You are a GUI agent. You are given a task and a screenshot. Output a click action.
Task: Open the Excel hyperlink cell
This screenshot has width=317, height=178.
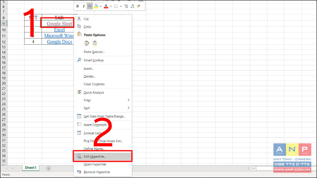tap(59, 30)
